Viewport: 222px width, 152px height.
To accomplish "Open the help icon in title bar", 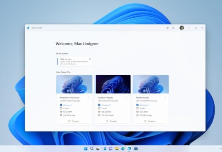I will [173, 28].
